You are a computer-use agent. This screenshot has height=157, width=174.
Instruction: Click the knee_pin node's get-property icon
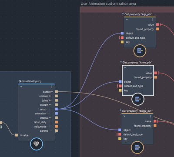[x=138, y=99]
